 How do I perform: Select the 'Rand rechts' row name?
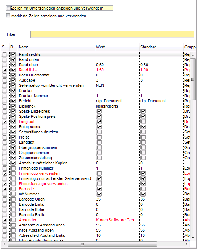pyautogui.click(x=29, y=54)
